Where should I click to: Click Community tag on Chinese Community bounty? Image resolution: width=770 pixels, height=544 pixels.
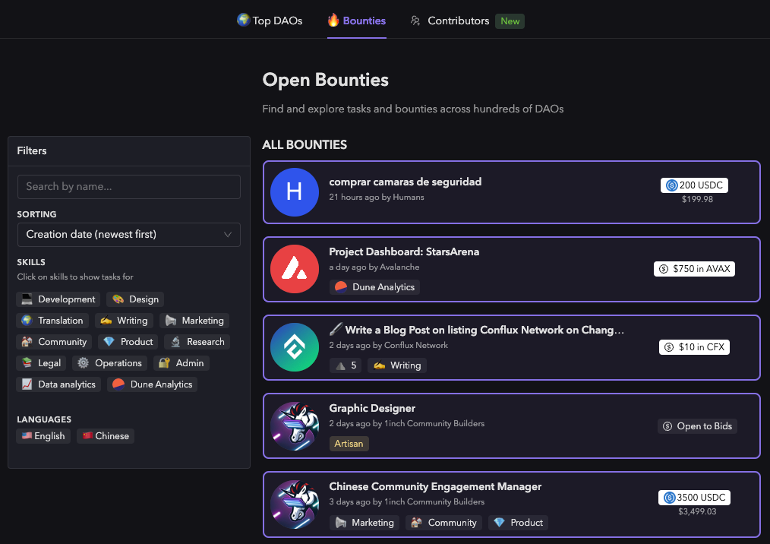(x=444, y=523)
